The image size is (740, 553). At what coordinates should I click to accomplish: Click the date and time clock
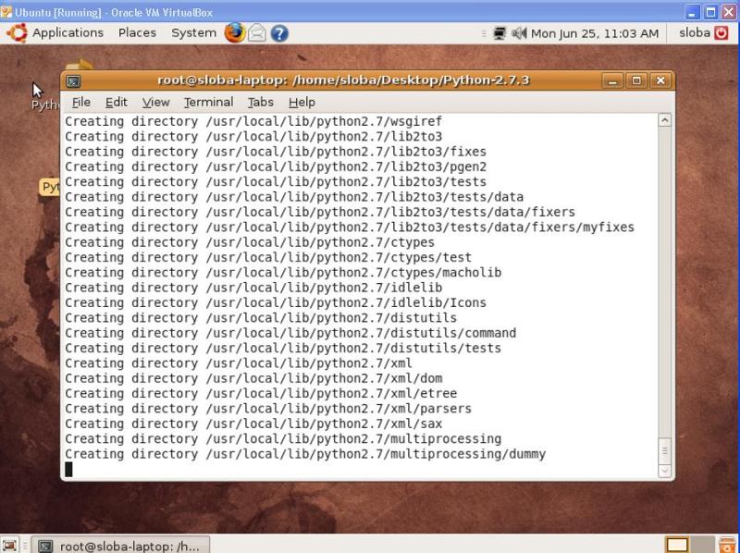click(595, 33)
